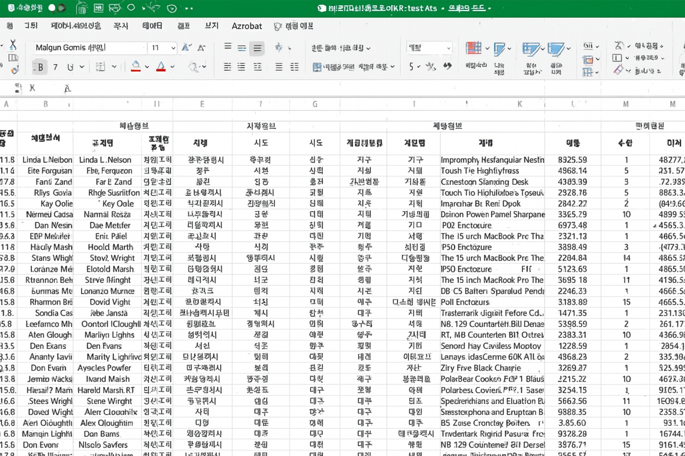Expand the font size 11 dropdown
The image size is (685, 456).
click(x=173, y=48)
